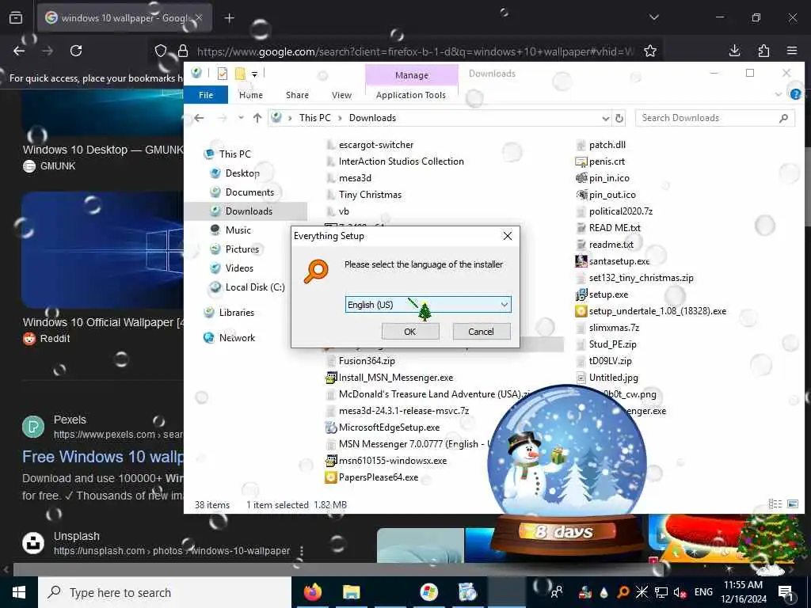Open Windows Start menu
The image size is (811, 608).
click(19, 592)
